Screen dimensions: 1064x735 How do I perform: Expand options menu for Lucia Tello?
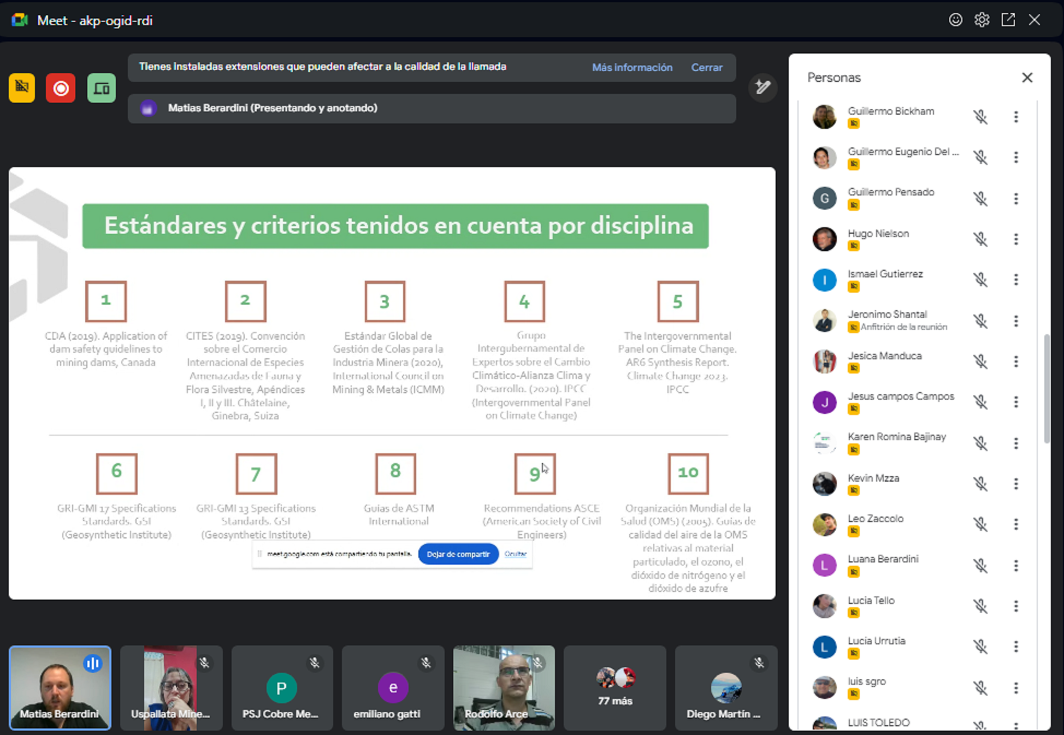pyautogui.click(x=1016, y=606)
